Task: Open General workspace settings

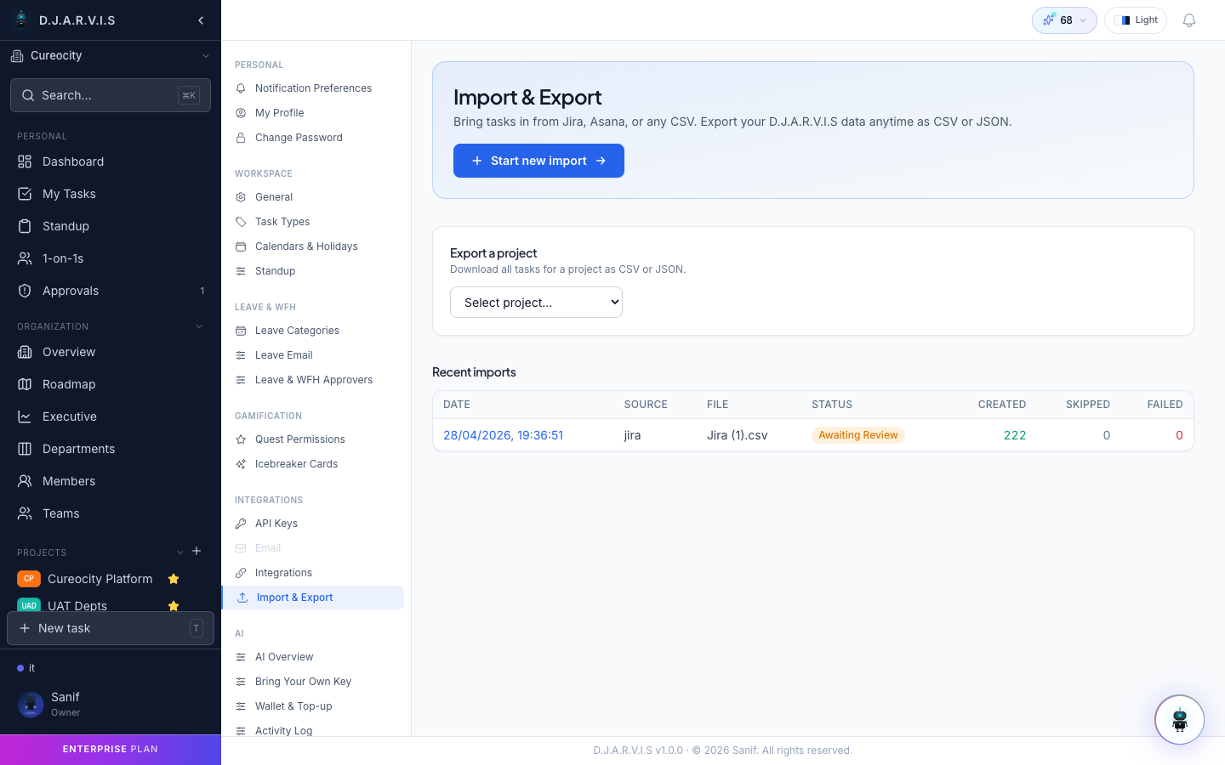Action: point(313,197)
